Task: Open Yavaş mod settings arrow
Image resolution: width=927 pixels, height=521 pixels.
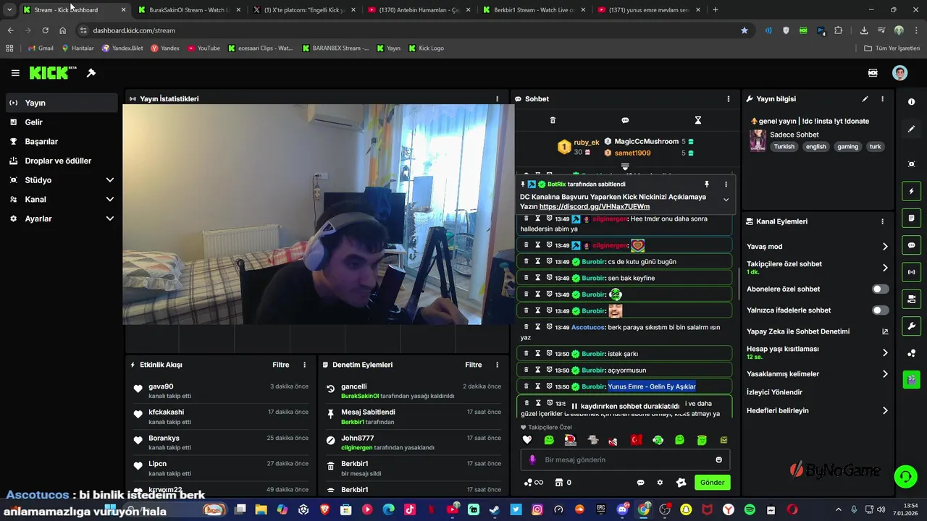Action: pos(885,247)
